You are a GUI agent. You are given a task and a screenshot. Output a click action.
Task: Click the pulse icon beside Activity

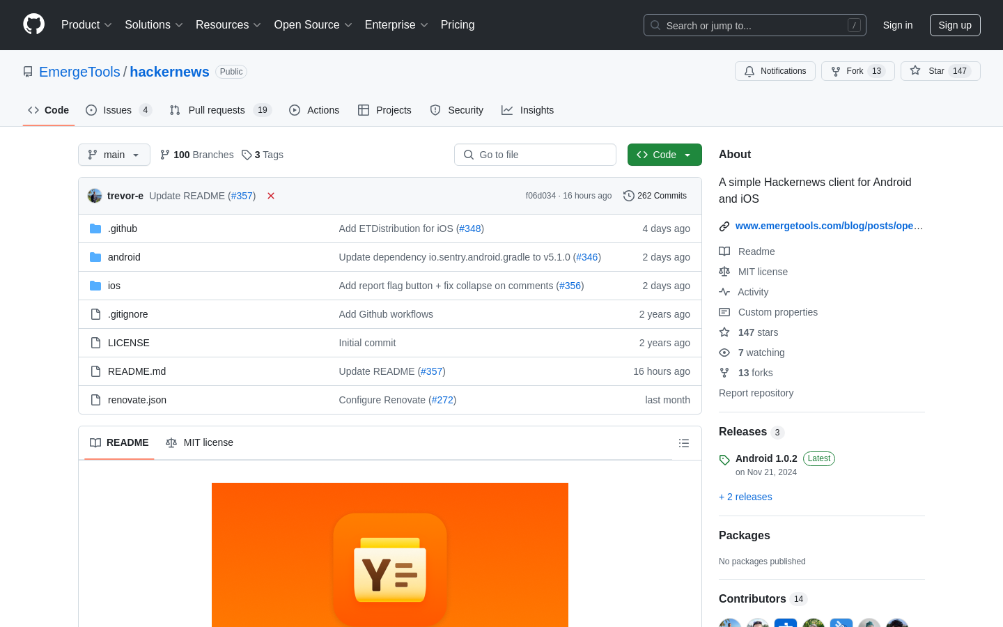coord(724,292)
